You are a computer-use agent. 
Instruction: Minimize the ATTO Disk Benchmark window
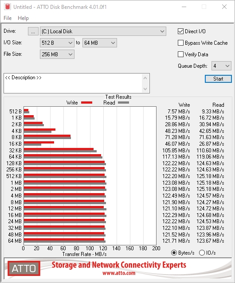tap(184, 7)
